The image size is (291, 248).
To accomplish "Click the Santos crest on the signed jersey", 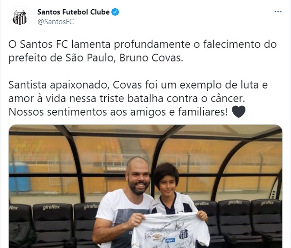I will click(x=184, y=234).
